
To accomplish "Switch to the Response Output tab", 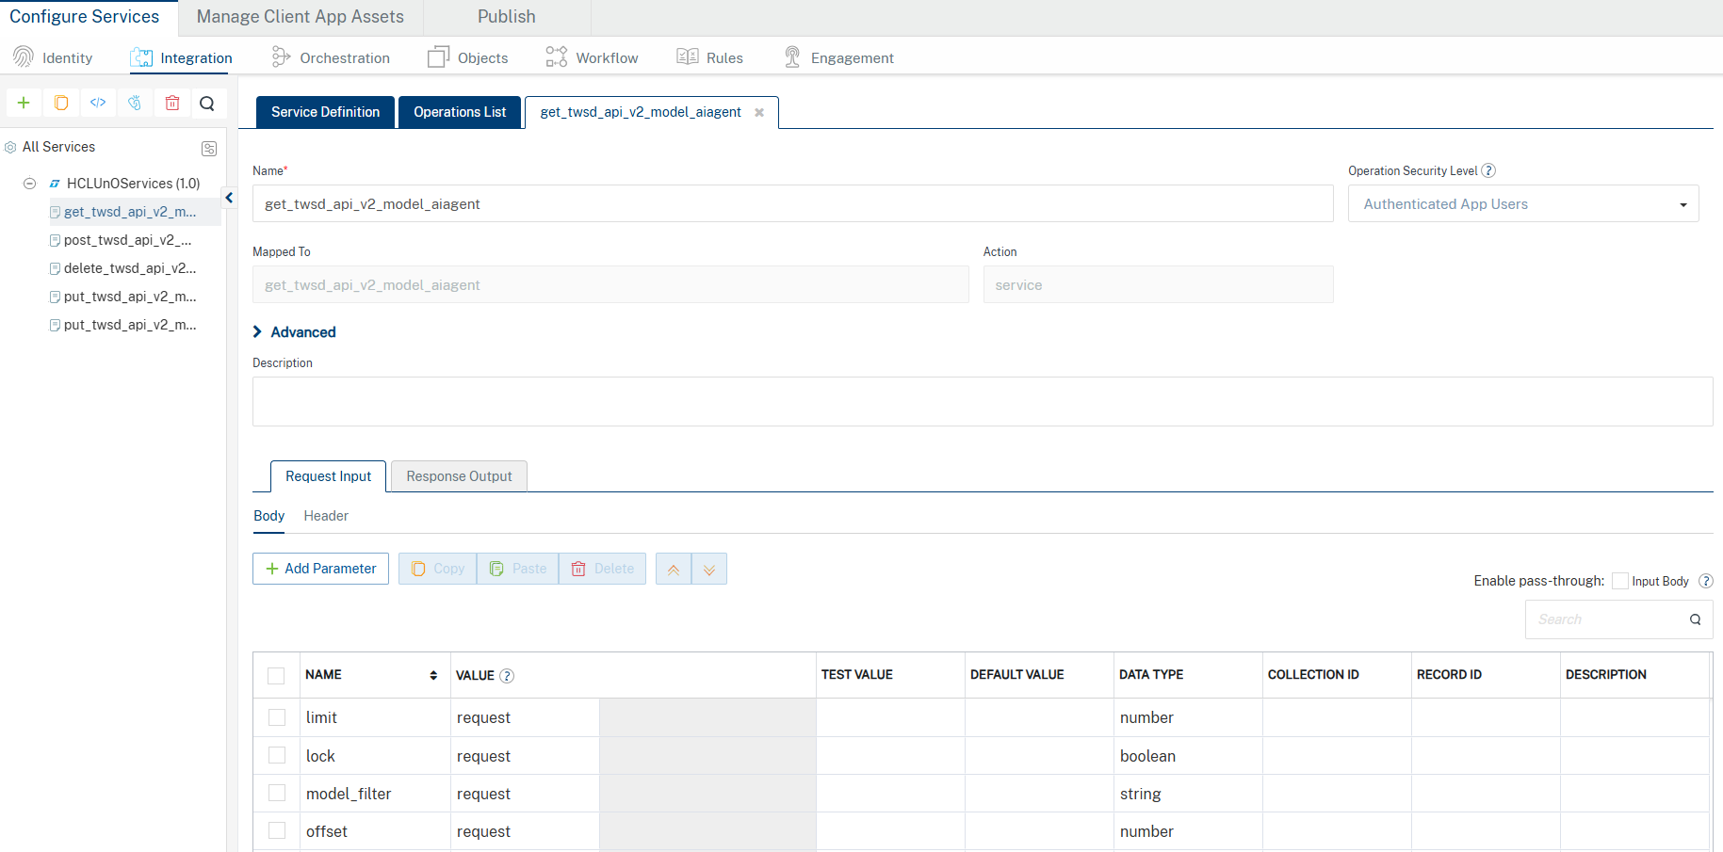I will (x=459, y=476).
